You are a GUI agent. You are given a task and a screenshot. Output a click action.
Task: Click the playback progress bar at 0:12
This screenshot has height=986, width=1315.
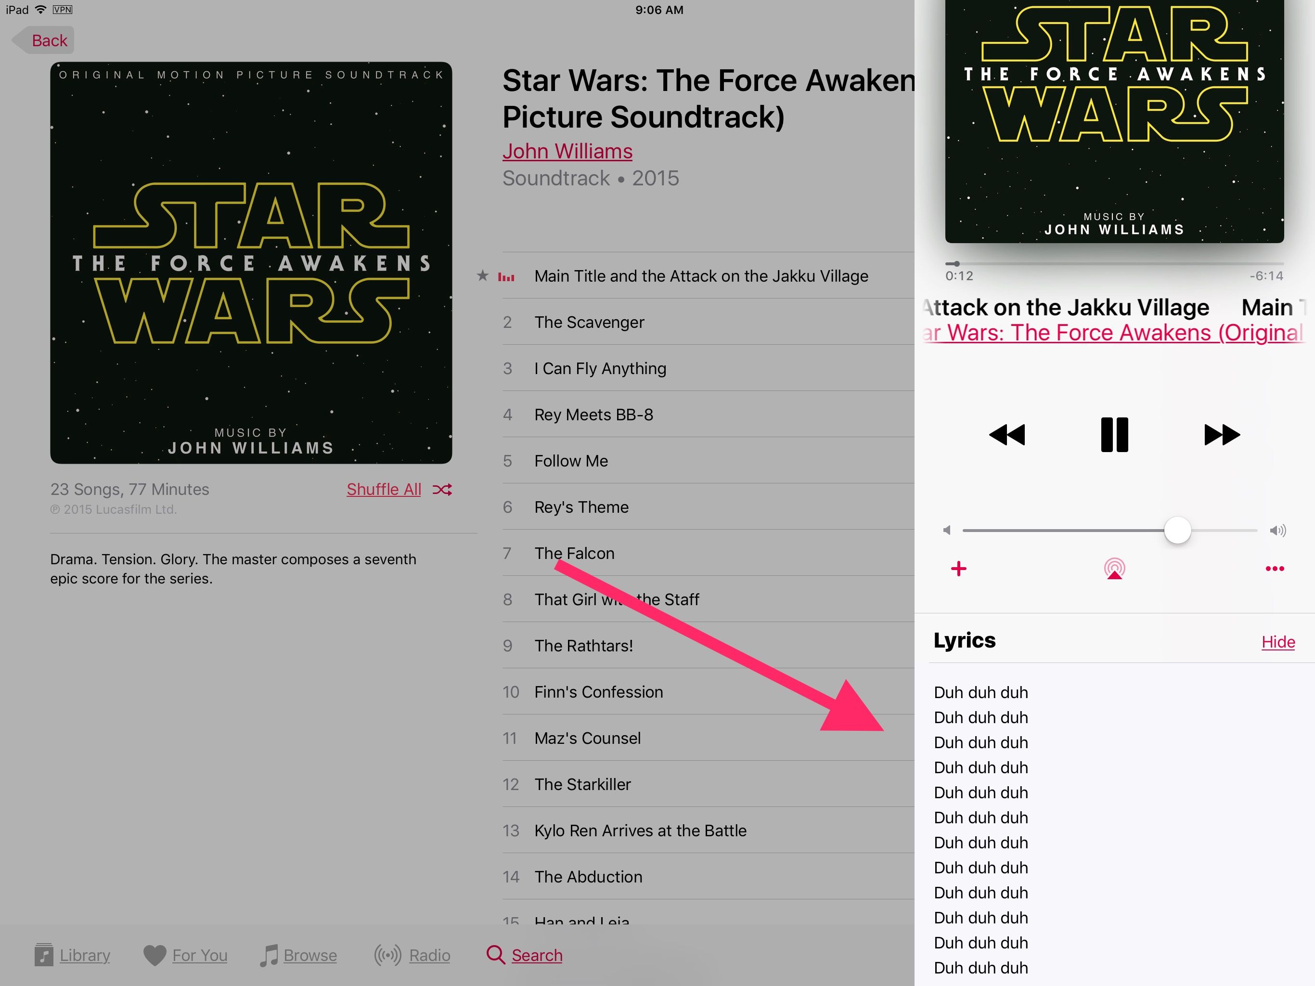click(x=954, y=263)
